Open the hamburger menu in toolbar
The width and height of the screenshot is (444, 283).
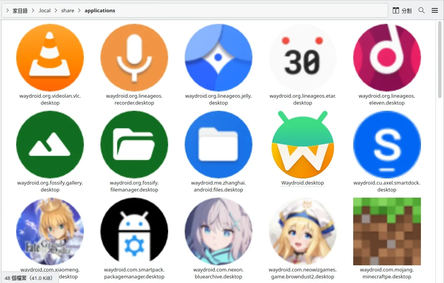click(435, 10)
